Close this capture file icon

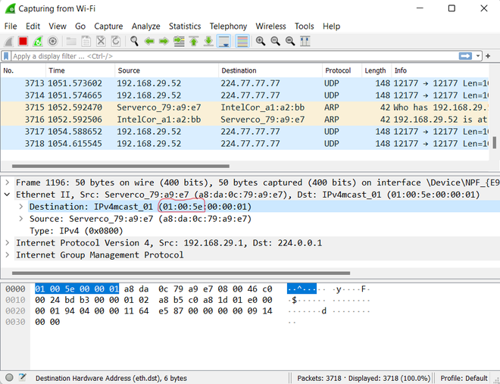point(101,42)
